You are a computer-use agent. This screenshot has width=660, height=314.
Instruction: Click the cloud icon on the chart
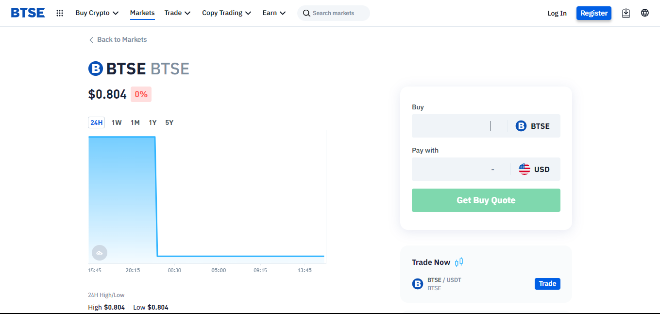[x=100, y=253]
